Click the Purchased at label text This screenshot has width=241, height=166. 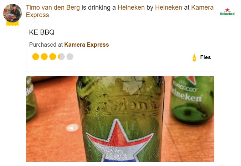[46, 45]
